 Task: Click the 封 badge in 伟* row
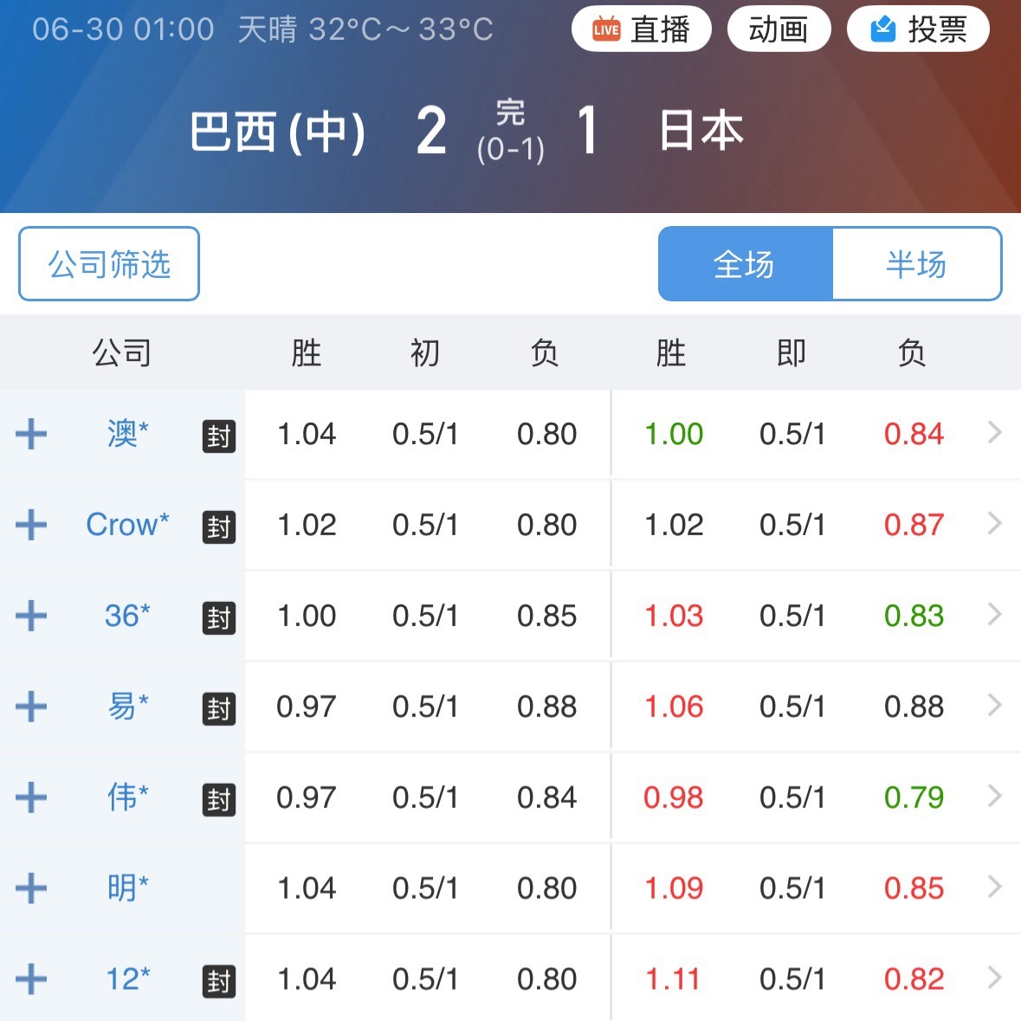219,799
